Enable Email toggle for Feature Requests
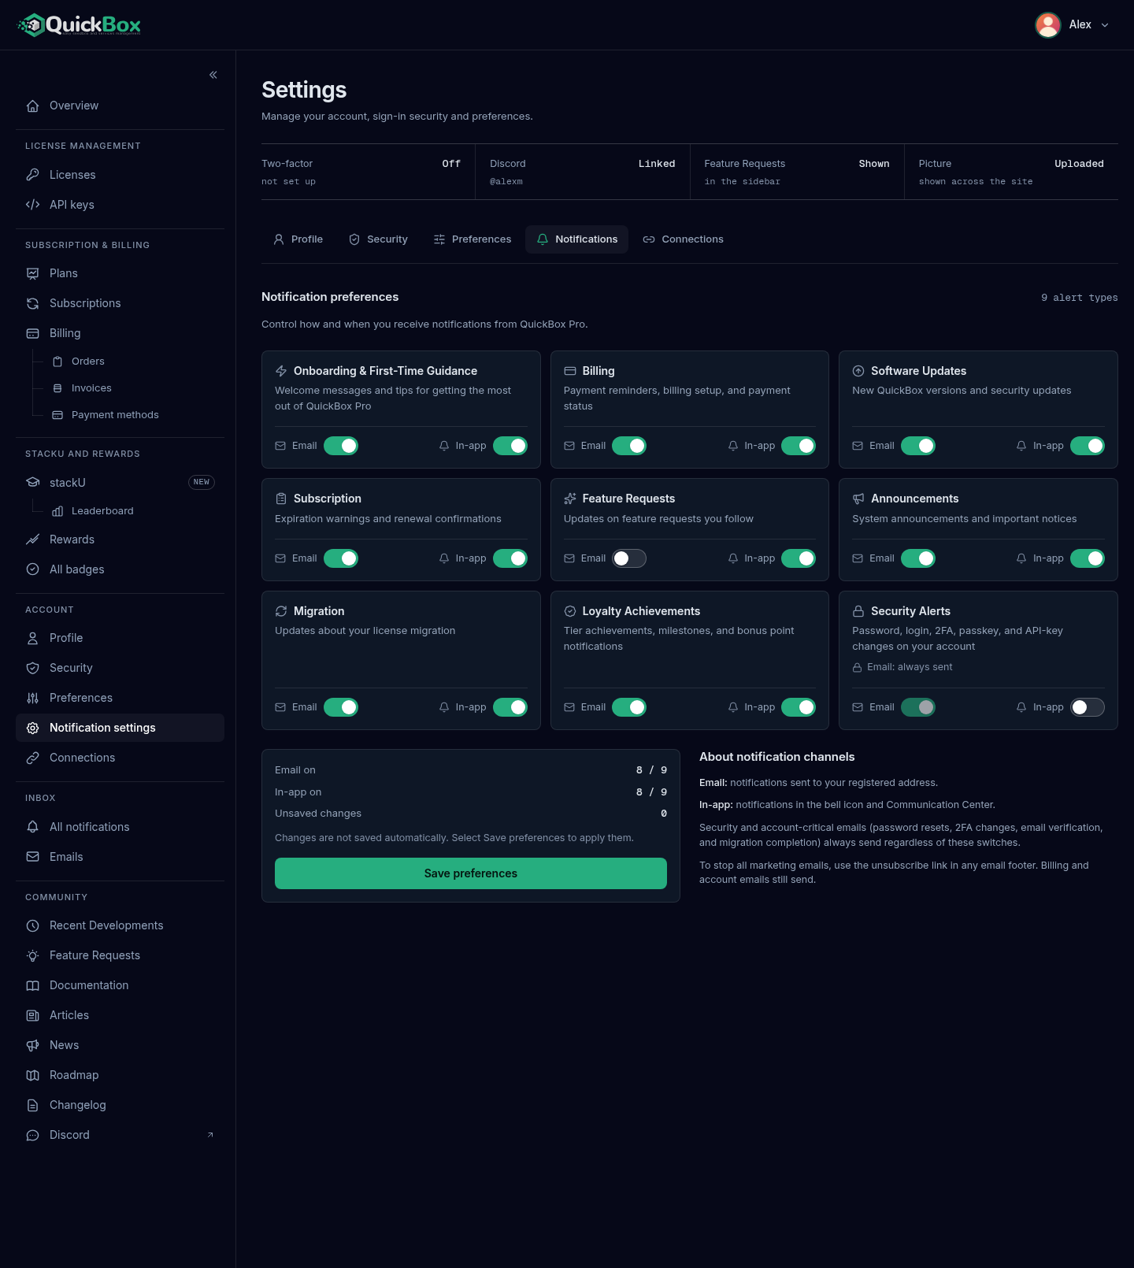Viewport: 1134px width, 1268px height. point(629,558)
